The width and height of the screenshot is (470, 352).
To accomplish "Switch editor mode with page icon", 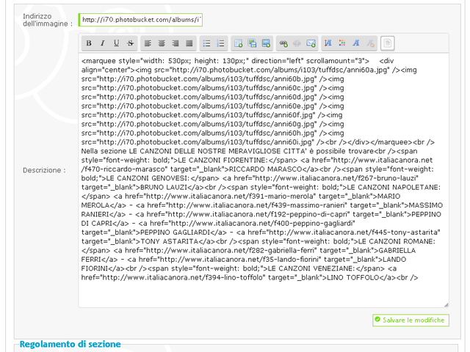I will coord(388,43).
